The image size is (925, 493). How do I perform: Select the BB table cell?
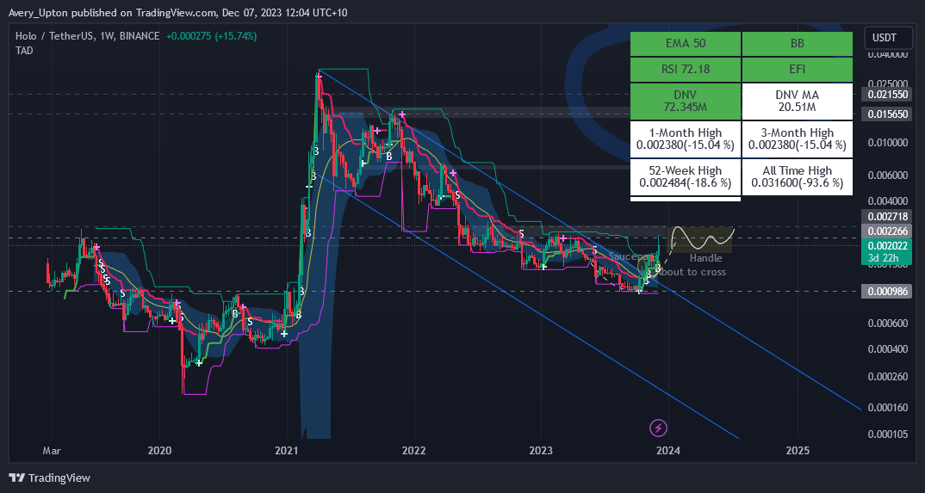797,44
